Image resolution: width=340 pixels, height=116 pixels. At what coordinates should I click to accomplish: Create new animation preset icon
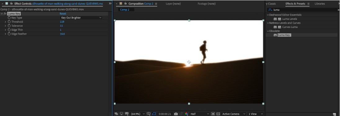[335, 114]
